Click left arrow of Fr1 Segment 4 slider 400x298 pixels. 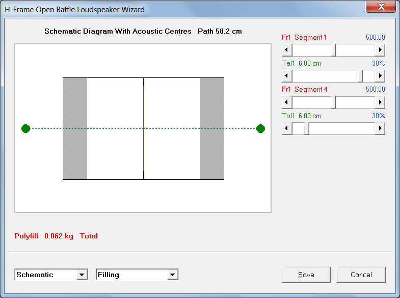pyautogui.click(x=287, y=102)
